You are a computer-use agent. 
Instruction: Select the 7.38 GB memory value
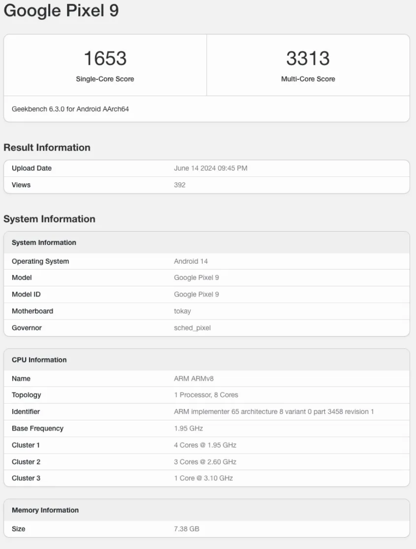point(187,529)
